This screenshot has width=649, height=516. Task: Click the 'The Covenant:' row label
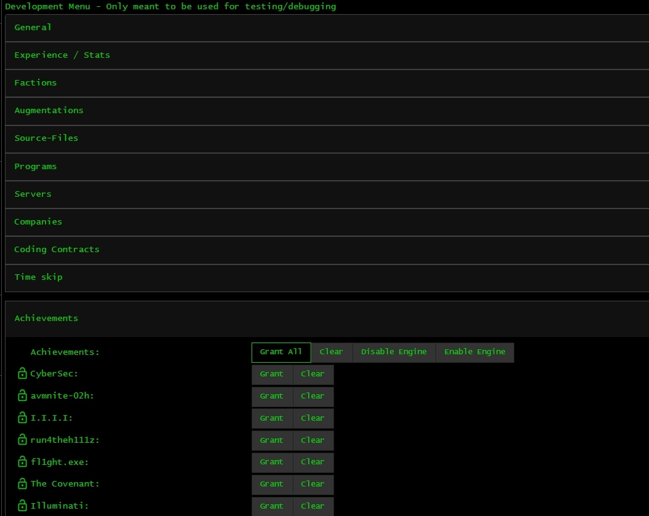click(65, 484)
